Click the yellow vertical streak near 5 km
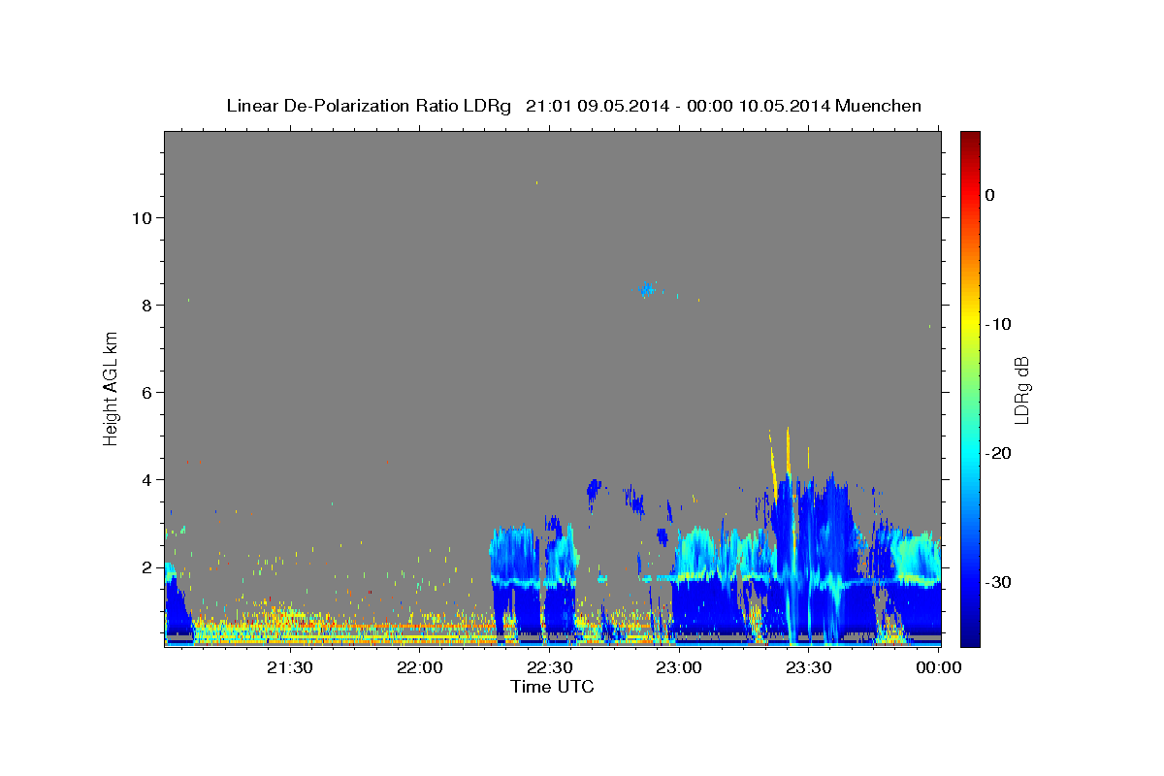Image resolution: width=1164 pixels, height=776 pixels. point(788,452)
